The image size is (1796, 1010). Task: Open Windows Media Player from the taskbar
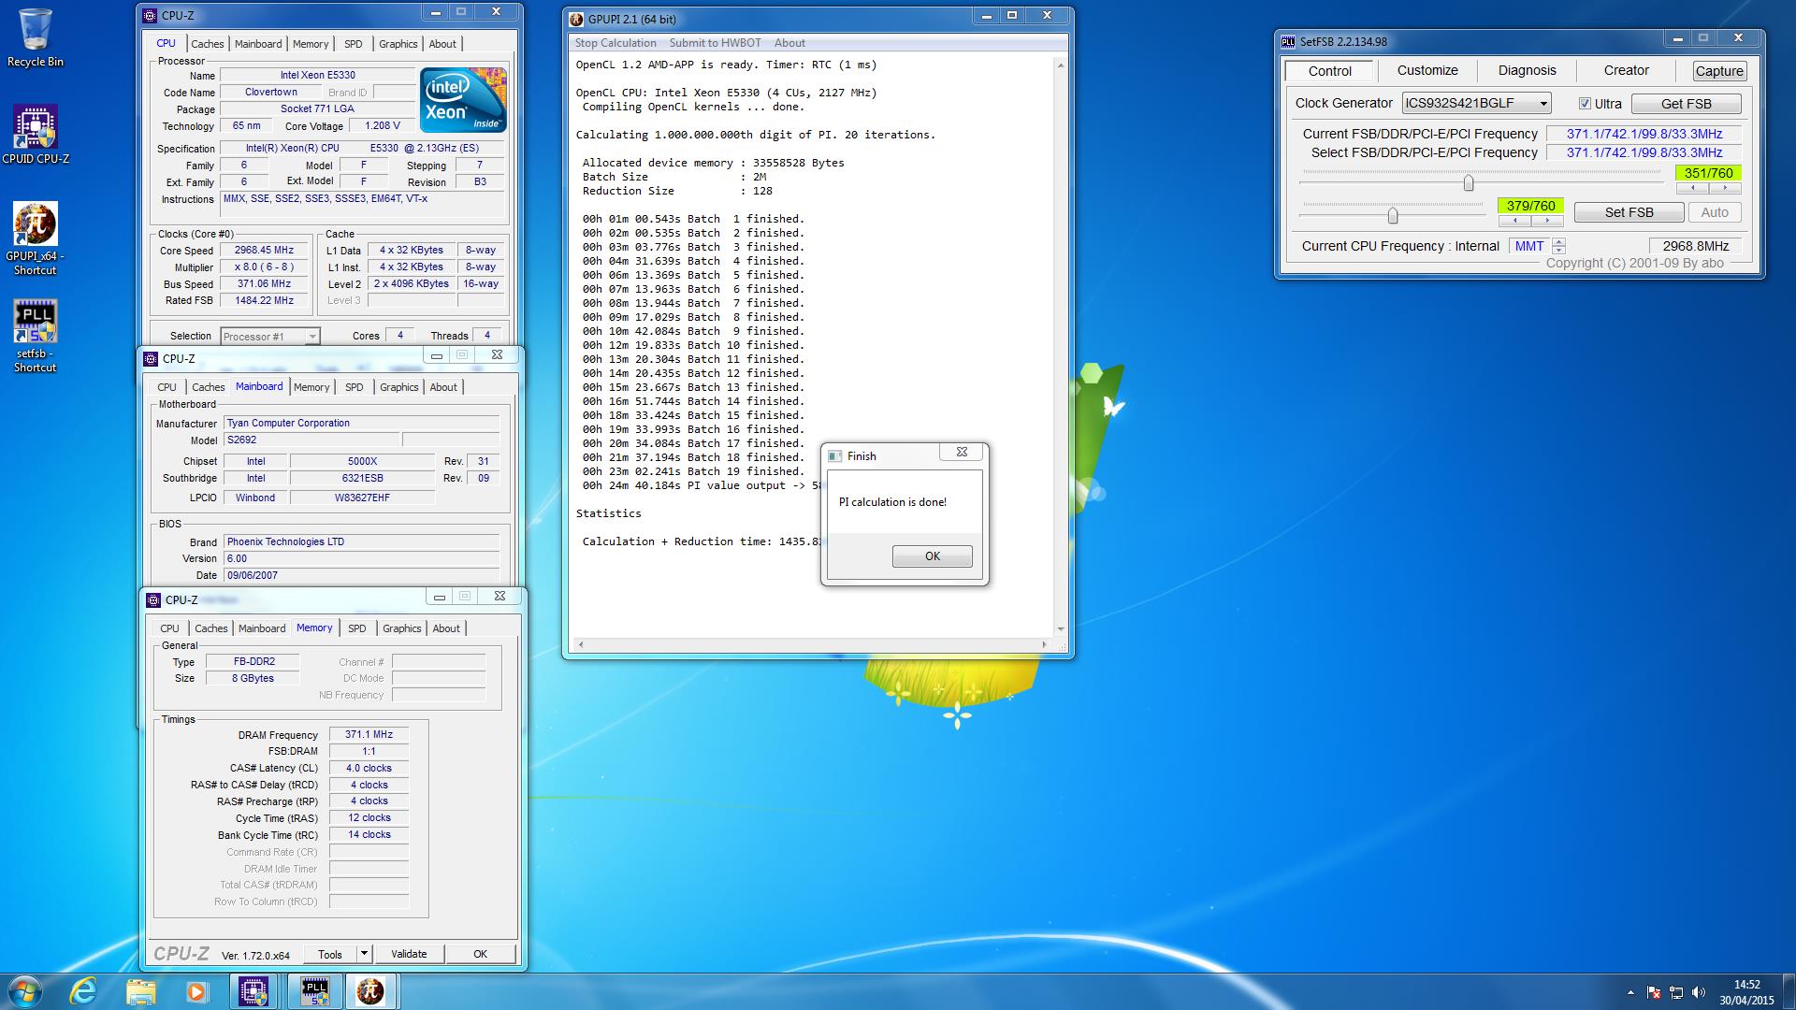(x=196, y=991)
